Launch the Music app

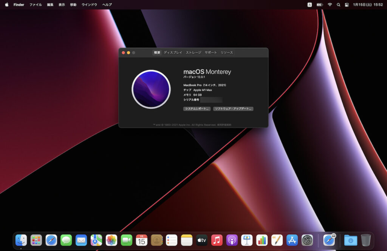pos(217,240)
